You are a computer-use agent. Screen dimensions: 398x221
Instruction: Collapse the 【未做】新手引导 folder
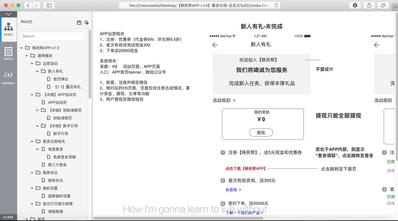(x=37, y=126)
